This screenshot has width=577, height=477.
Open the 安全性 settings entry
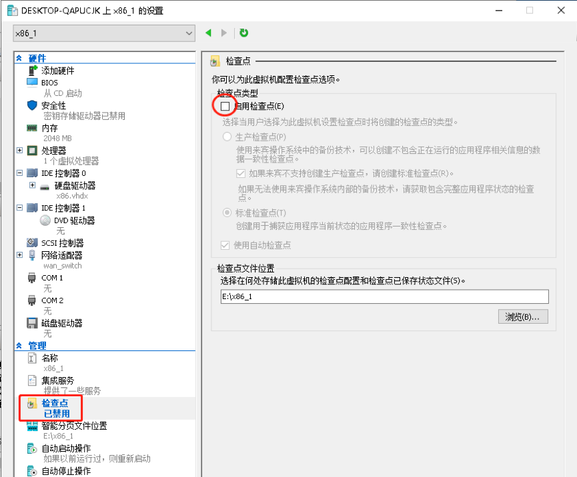coord(54,105)
